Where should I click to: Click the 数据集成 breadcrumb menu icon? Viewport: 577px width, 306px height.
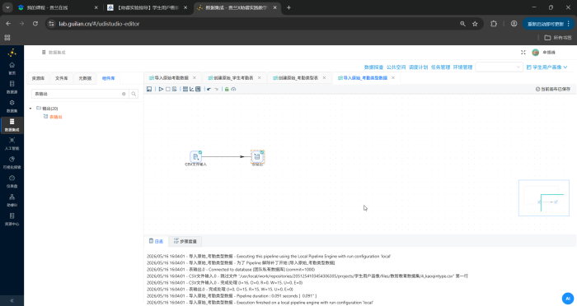[44, 53]
